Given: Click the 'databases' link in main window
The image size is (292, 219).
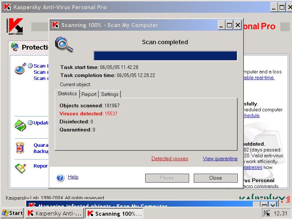Looking at the screenshot, I should pyautogui.click(x=253, y=167).
